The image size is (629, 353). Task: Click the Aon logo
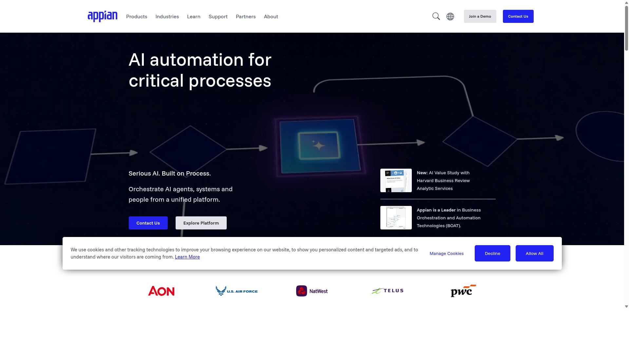[161, 291]
